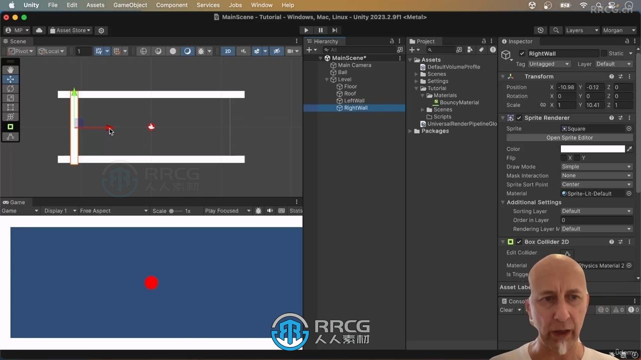This screenshot has width=641, height=360.
Task: Adjust the Game view Scale slider
Action: (175, 211)
